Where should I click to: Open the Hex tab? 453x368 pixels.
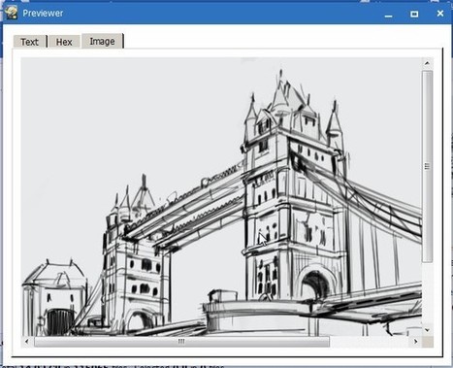pos(64,42)
